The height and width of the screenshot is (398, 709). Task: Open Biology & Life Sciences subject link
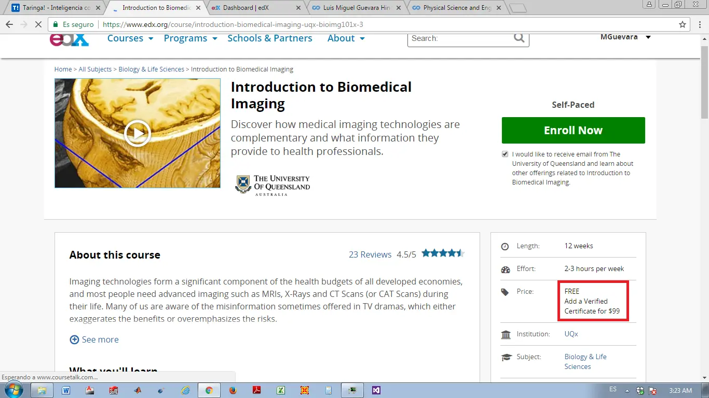585,362
